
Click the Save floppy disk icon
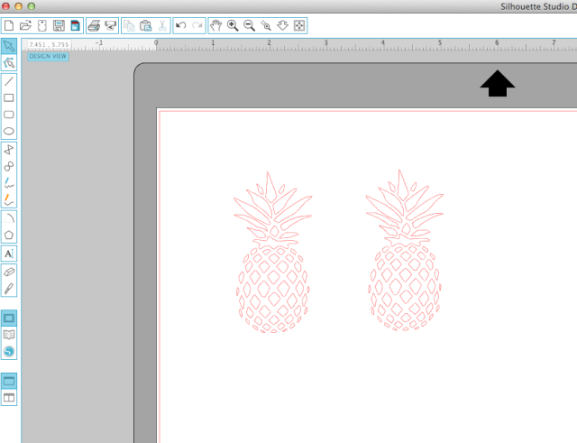[x=59, y=25]
